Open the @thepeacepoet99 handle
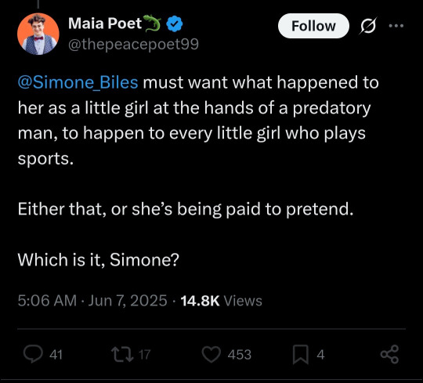Screen dimensions: 423x383 tap(133, 44)
